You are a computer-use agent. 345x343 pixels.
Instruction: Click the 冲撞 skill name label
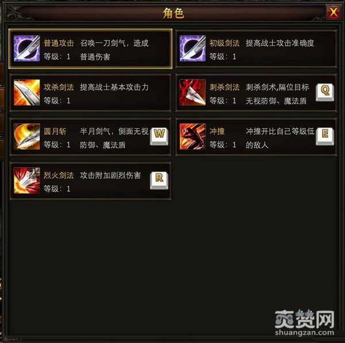click(x=217, y=131)
